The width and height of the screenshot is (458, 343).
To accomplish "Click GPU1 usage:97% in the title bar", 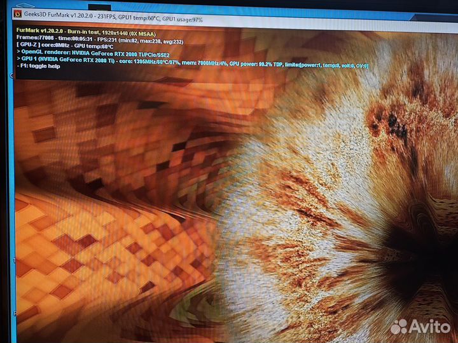I will click(183, 20).
